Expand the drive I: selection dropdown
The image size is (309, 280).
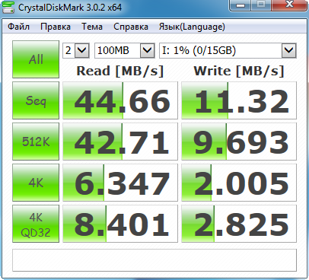click(288, 50)
